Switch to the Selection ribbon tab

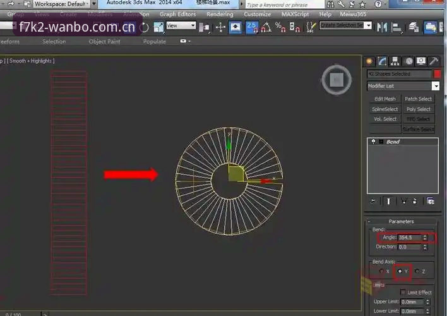pyautogui.click(x=54, y=41)
